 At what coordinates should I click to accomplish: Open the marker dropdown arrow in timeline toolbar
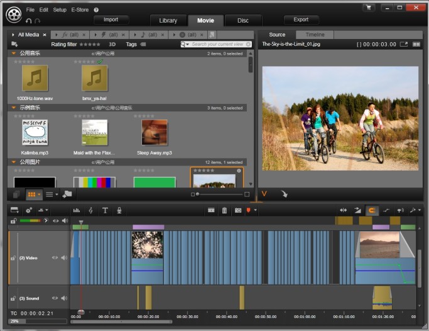point(255,210)
